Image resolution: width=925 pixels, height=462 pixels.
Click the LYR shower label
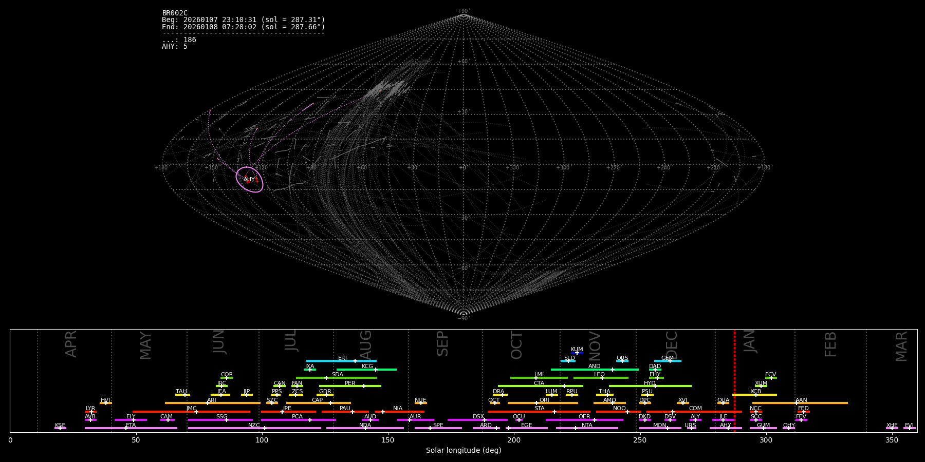(90, 409)
